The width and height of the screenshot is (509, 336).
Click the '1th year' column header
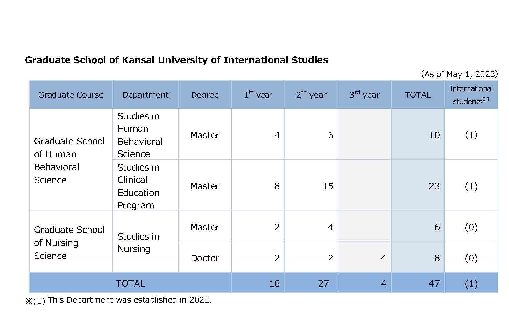[258, 95]
